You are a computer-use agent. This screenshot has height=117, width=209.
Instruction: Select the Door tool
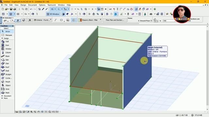(x=7, y=45)
